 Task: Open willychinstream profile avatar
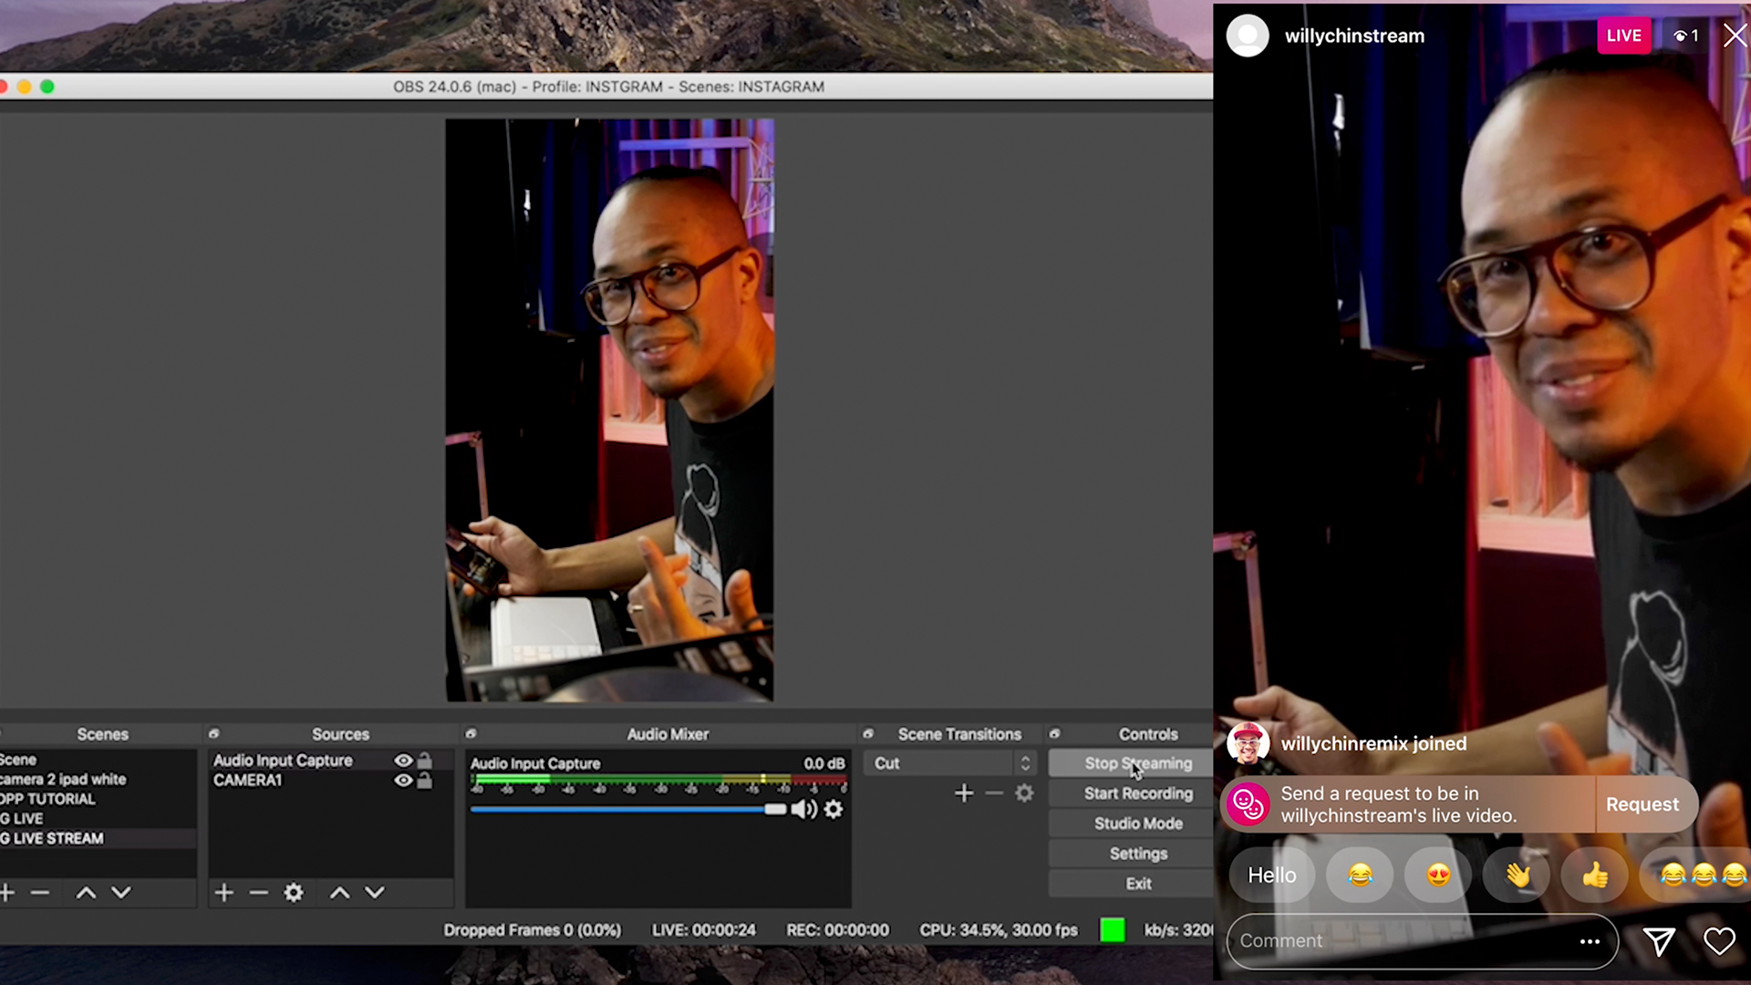tap(1248, 36)
